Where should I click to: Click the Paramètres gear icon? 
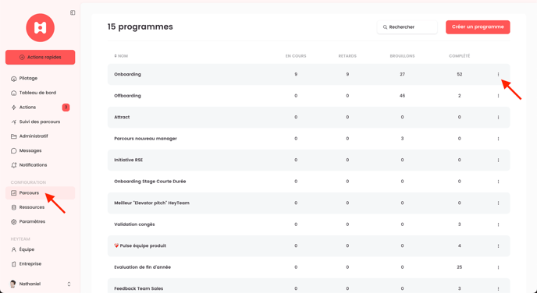point(14,222)
